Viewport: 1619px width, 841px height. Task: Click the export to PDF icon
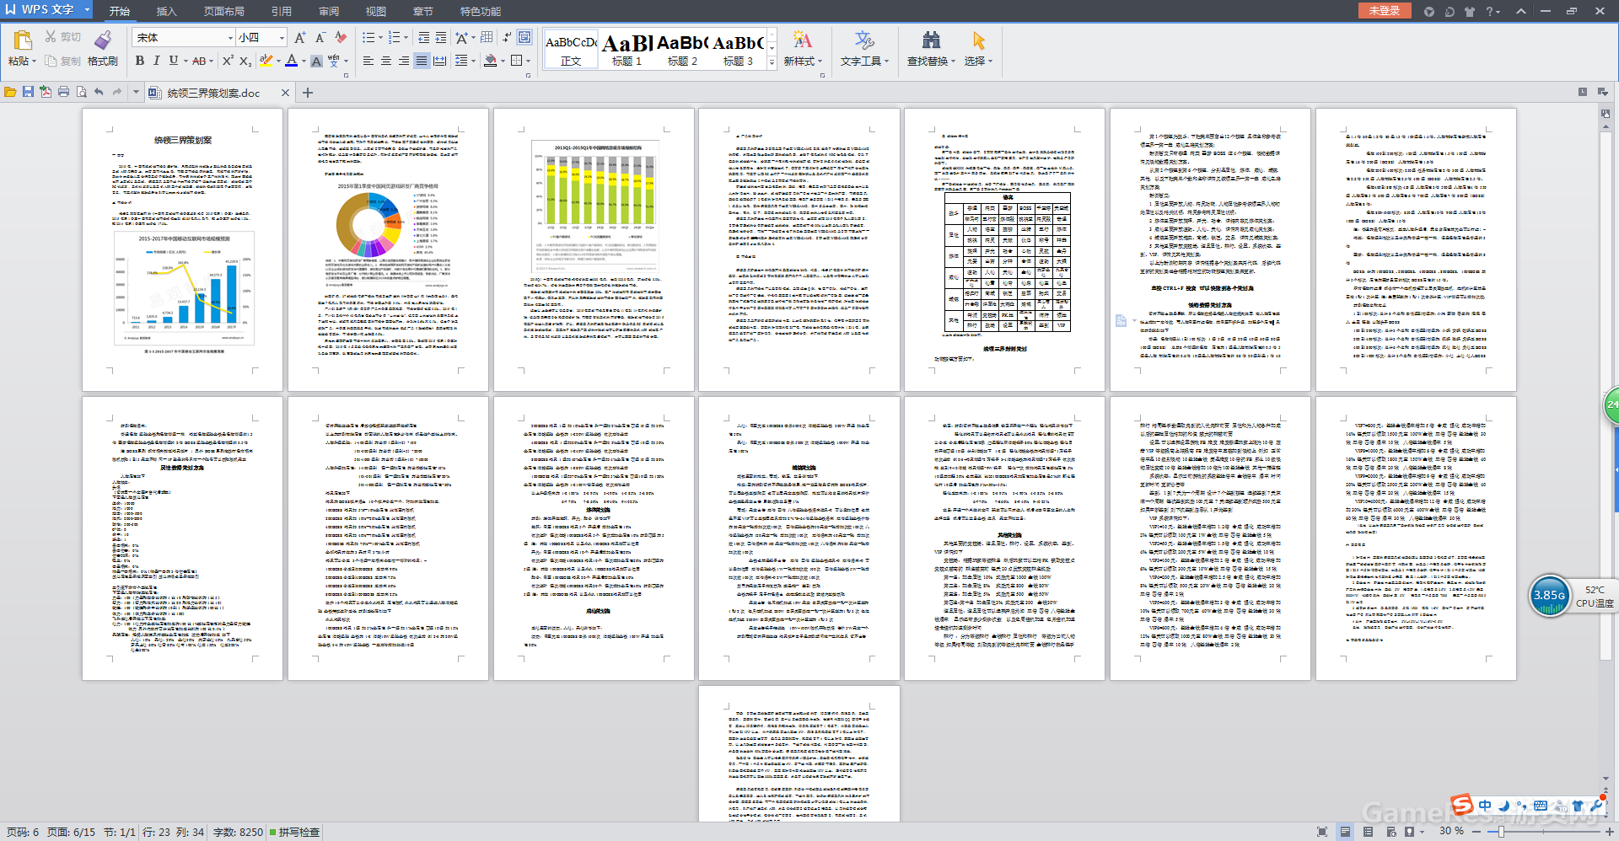[46, 92]
